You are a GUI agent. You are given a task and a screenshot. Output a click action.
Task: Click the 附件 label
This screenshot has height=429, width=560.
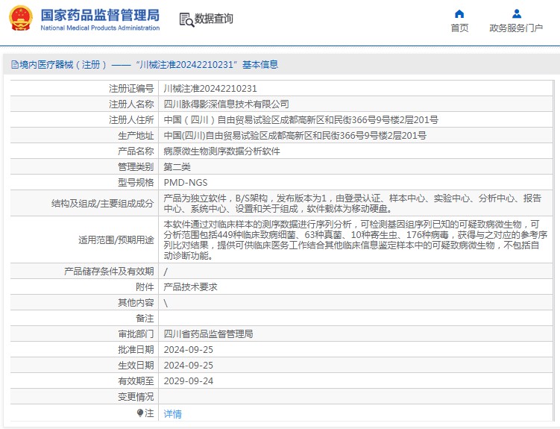pos(145,286)
